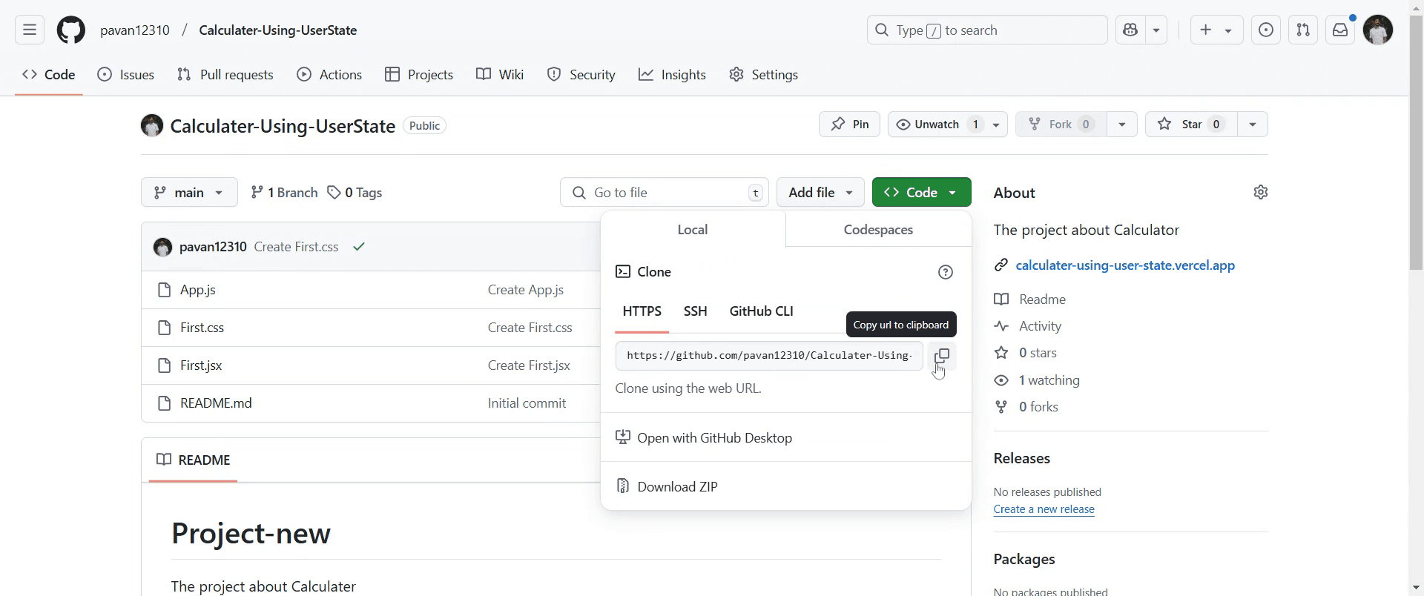This screenshot has width=1424, height=596.
Task: Open the First.jsx file
Action: (201, 365)
